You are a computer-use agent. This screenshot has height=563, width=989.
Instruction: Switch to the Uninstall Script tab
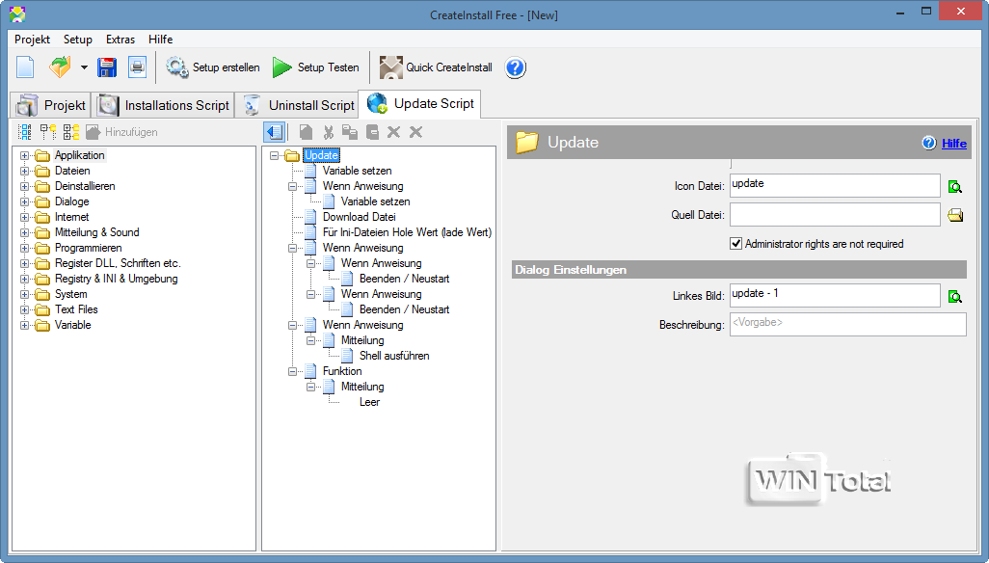pos(299,105)
